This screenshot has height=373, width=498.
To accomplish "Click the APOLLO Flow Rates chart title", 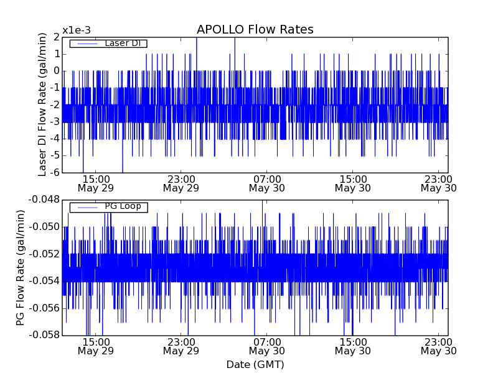I will [x=255, y=30].
